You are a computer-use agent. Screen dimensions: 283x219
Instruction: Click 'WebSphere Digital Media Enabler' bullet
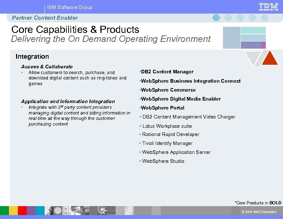(180, 99)
